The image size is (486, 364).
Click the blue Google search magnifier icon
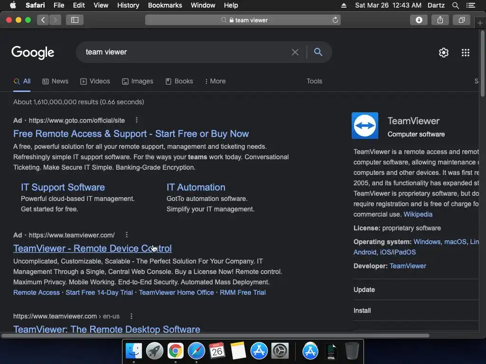tap(318, 52)
